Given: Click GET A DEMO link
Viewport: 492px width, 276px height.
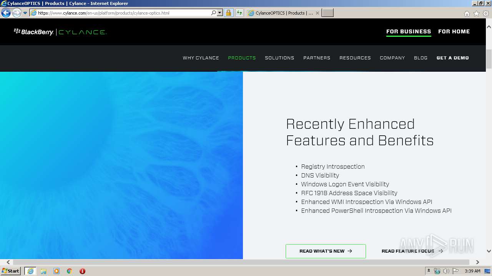Looking at the screenshot, I should (x=453, y=58).
